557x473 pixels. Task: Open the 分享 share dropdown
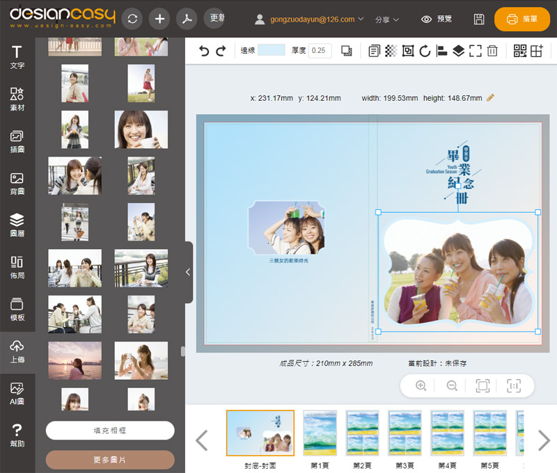coord(386,20)
